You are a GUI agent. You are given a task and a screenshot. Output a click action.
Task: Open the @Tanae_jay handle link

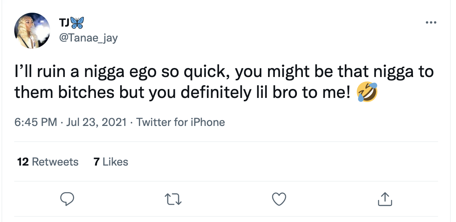(x=88, y=38)
